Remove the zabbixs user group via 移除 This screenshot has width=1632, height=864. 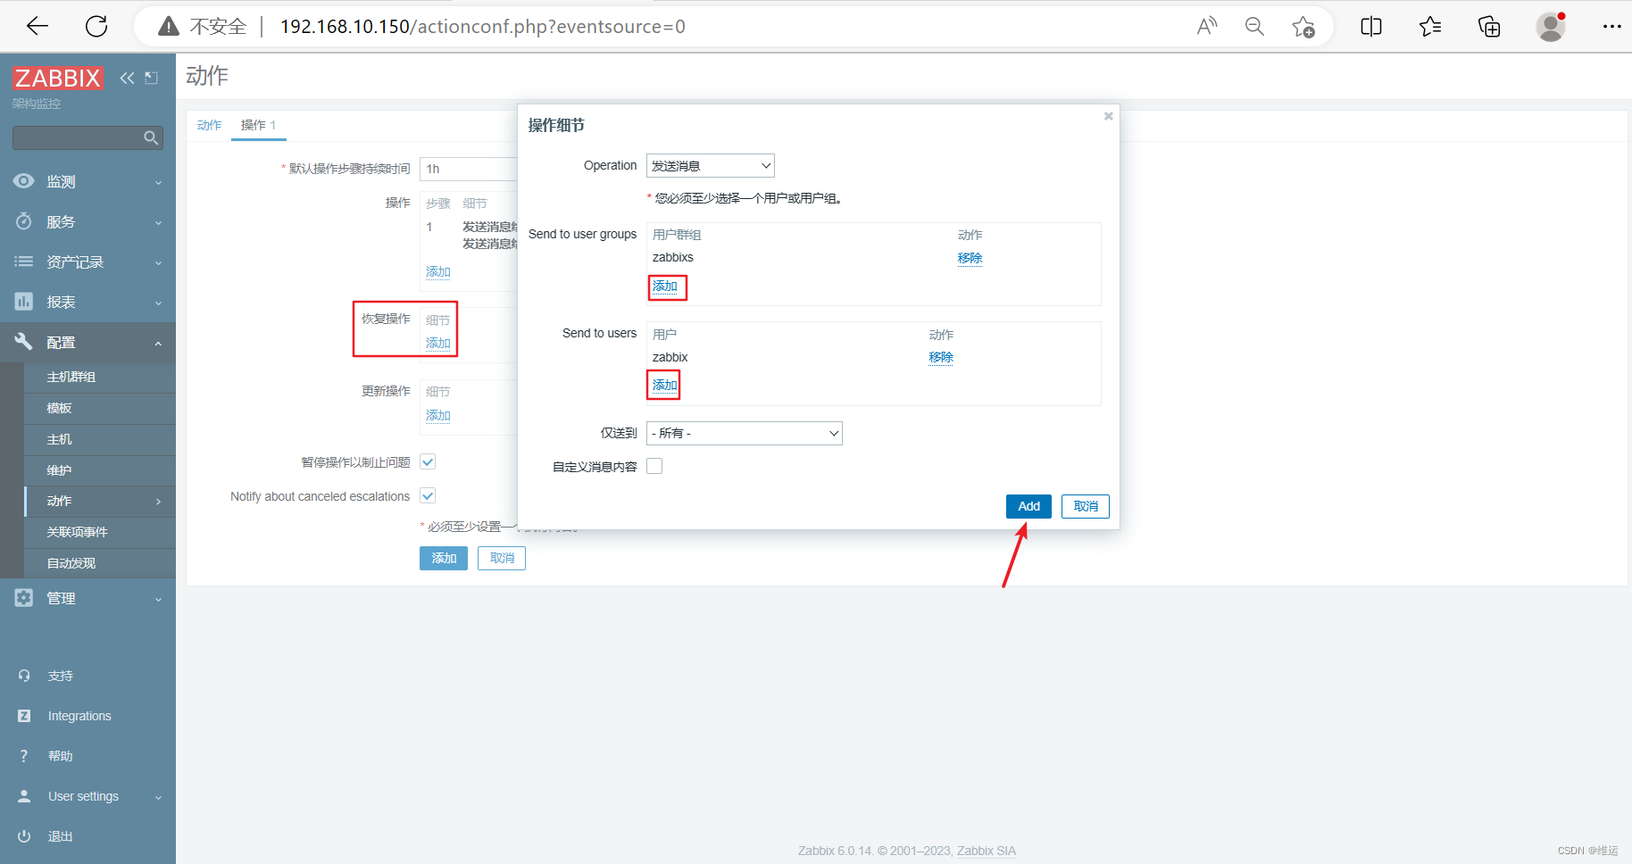[x=970, y=258]
